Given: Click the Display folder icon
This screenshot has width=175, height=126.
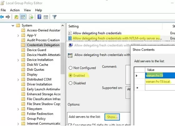Looking at the screenshot, I should (x=23, y=74).
